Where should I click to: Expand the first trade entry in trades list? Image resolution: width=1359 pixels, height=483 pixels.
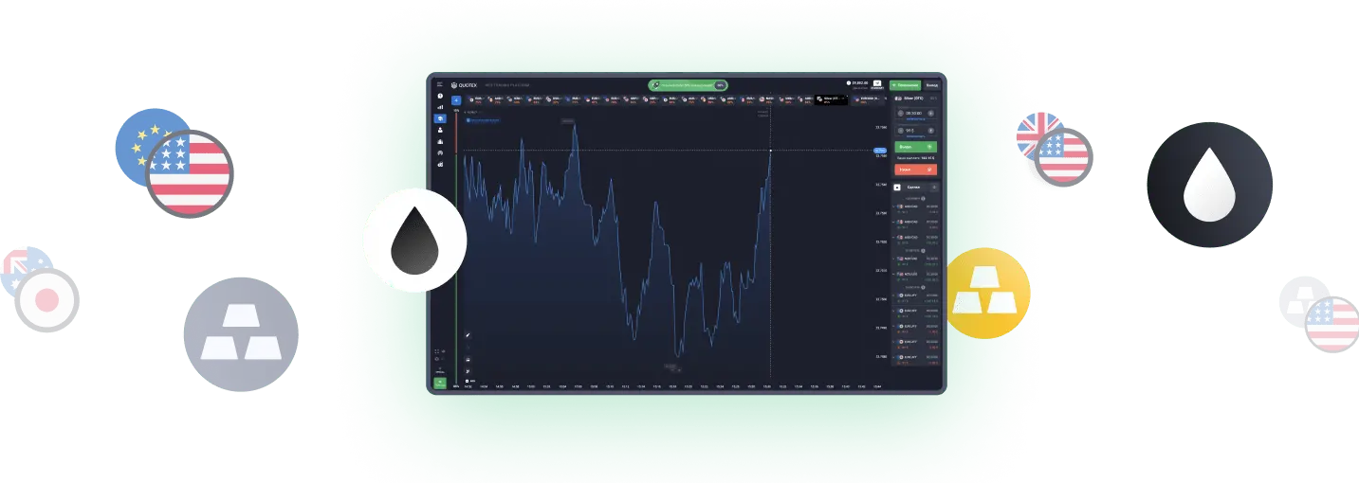click(x=894, y=207)
